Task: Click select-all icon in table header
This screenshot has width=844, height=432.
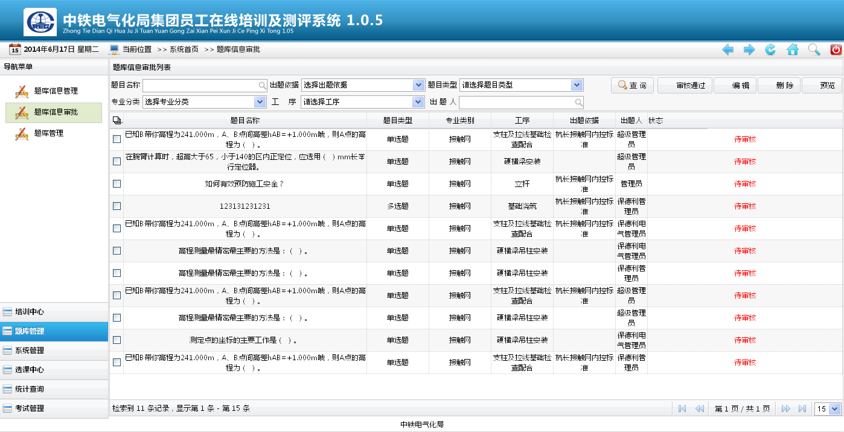Action: [117, 121]
